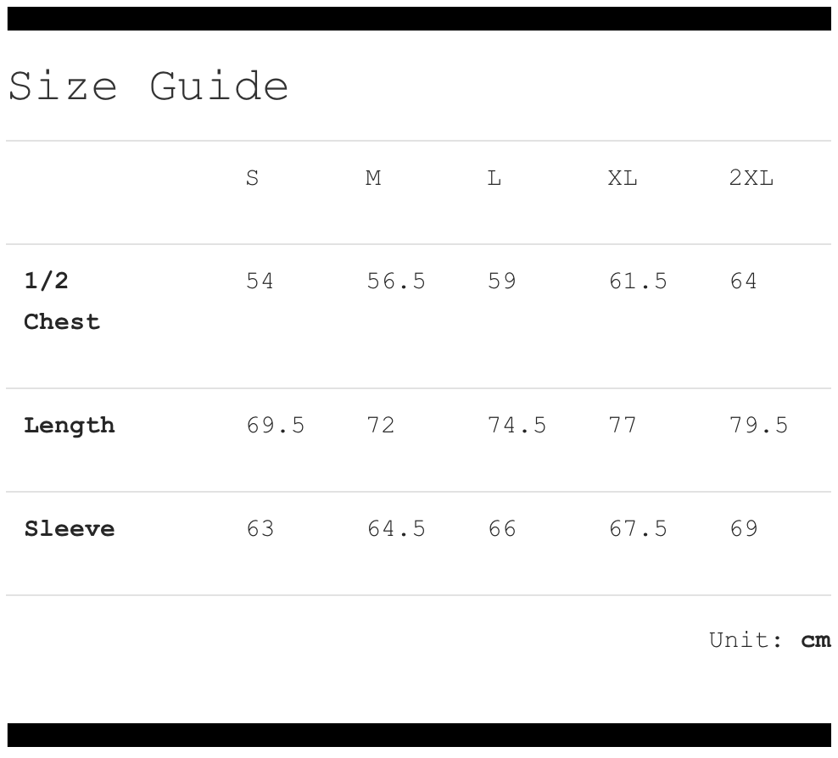Click the Sleeve row label
The height and width of the screenshot is (758, 838).
click(70, 529)
